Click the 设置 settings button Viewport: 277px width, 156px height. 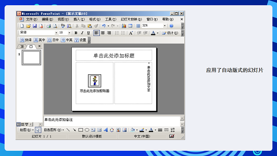click(80, 40)
